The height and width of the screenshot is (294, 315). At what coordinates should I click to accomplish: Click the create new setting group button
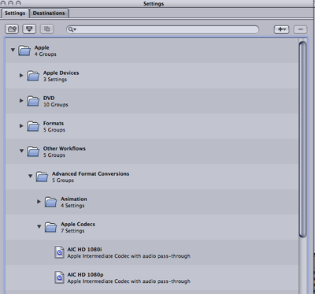coord(12,29)
